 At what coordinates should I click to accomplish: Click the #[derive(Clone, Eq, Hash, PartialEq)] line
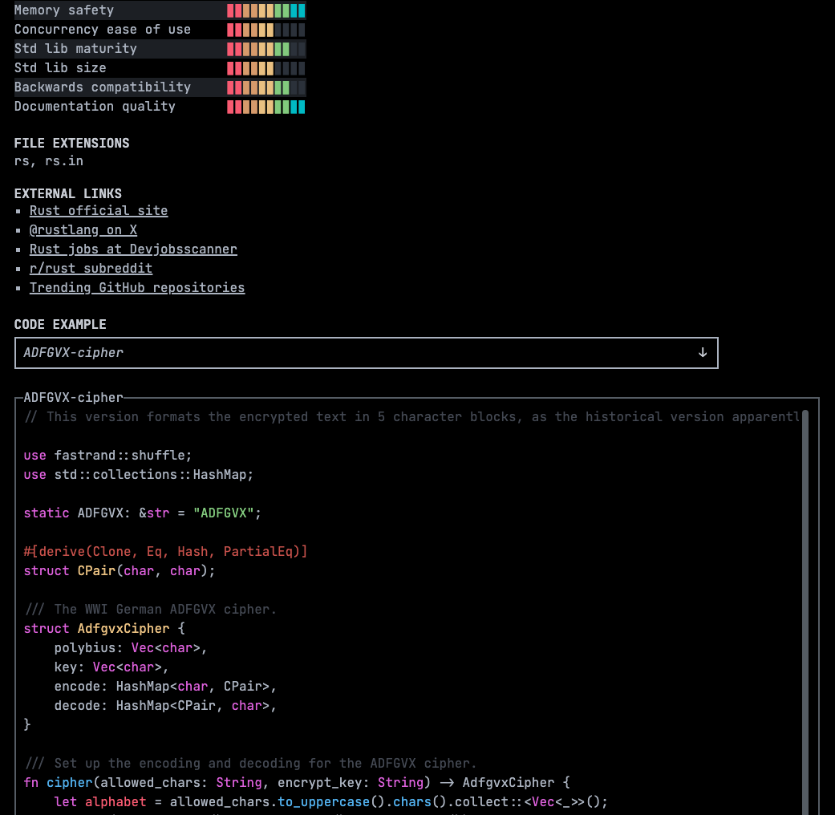tap(165, 551)
